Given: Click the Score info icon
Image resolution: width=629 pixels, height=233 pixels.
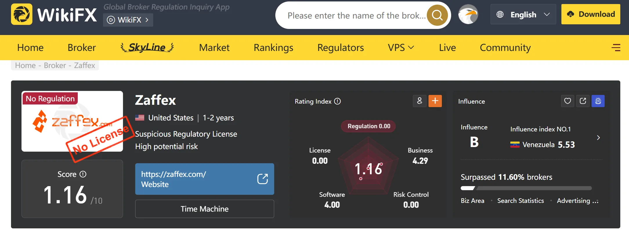Looking at the screenshot, I should [83, 174].
